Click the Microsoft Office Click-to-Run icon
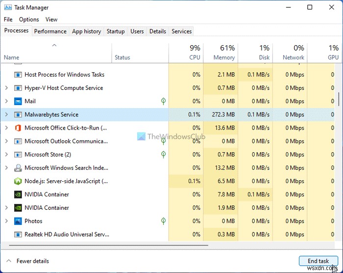Screen dimensions: 343x273 point(18,128)
